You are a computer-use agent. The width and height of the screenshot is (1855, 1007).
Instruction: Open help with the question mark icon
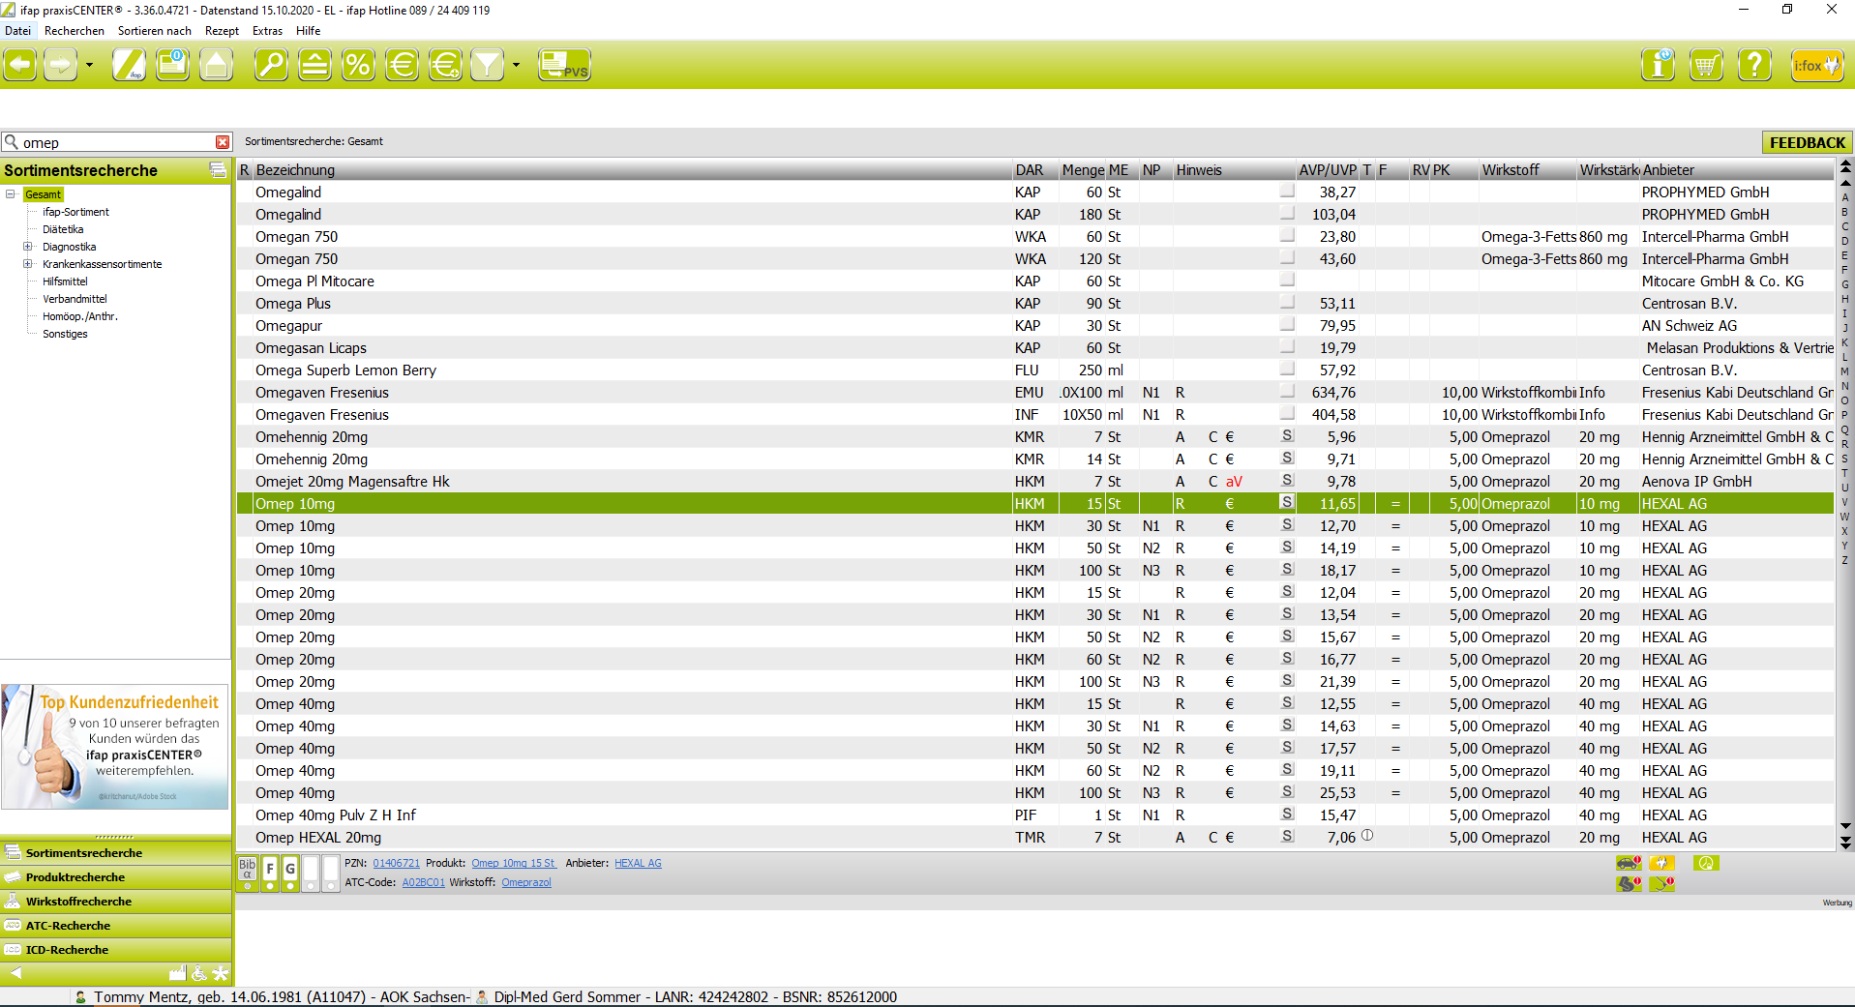1754,66
